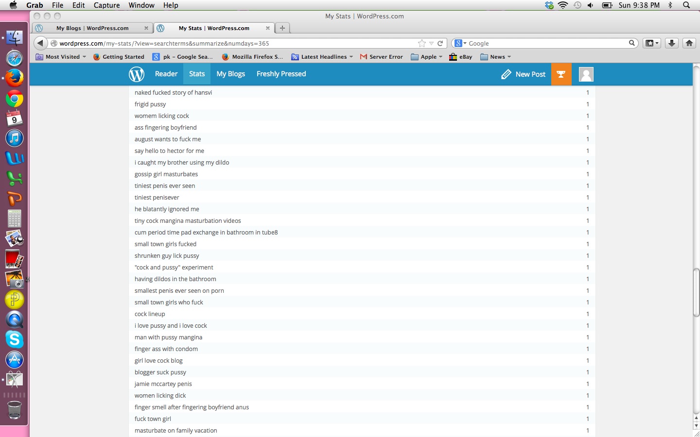This screenshot has height=437, width=700.
Task: Click the WordPress logo in the blue navbar
Action: [137, 74]
